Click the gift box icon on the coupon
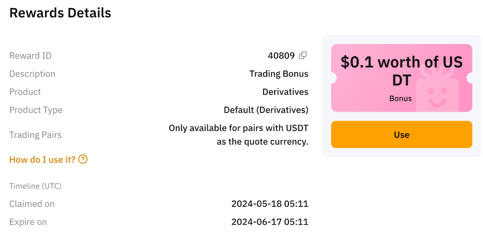Viewport: 483px width, 246px height. pyautogui.click(x=437, y=91)
